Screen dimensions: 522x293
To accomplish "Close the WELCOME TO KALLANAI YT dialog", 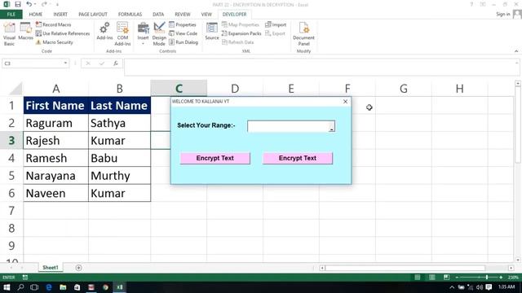I will pos(345,102).
